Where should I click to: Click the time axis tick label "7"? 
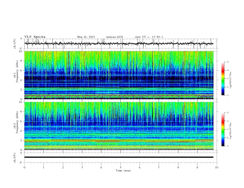pyautogui.click(x=159, y=167)
